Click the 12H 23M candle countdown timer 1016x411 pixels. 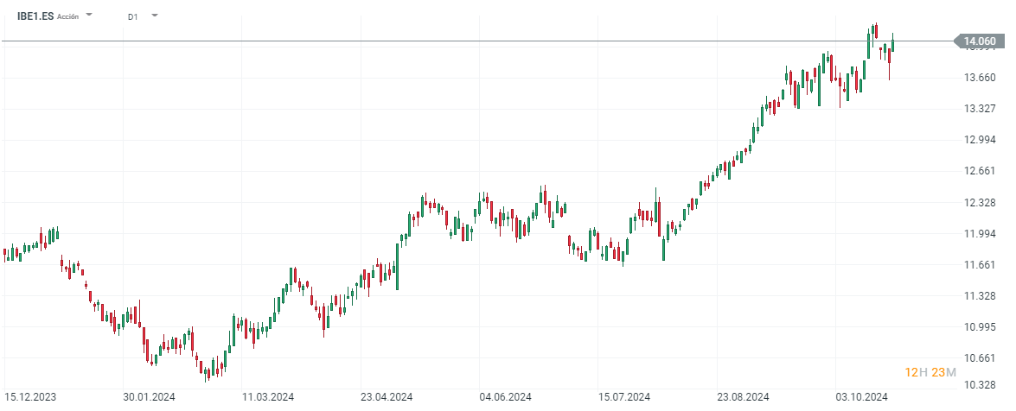pos(930,372)
